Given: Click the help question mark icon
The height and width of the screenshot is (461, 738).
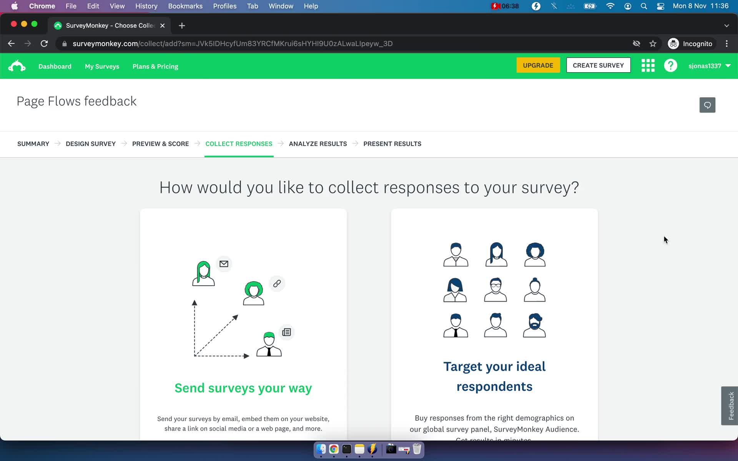Looking at the screenshot, I should (671, 65).
